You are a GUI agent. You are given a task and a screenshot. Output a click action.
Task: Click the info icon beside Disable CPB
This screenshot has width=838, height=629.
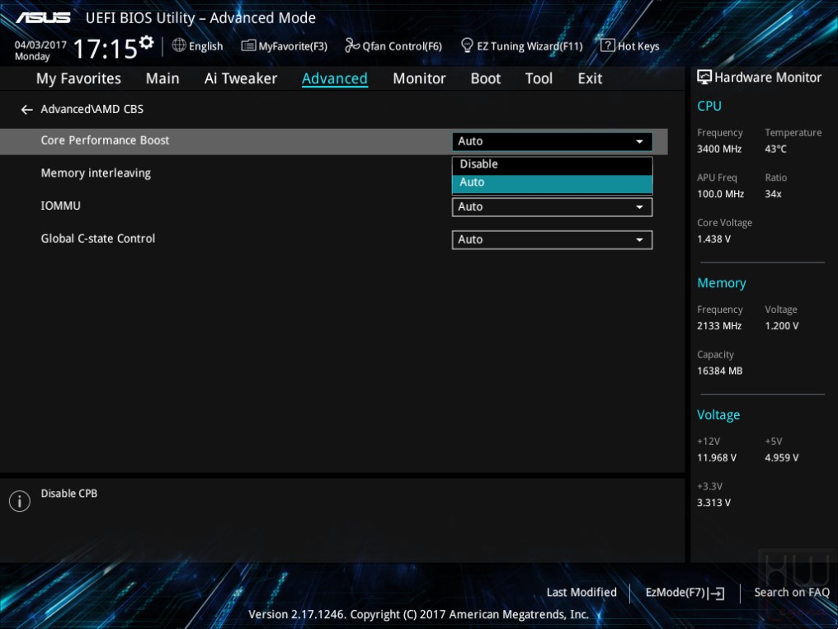point(20,501)
